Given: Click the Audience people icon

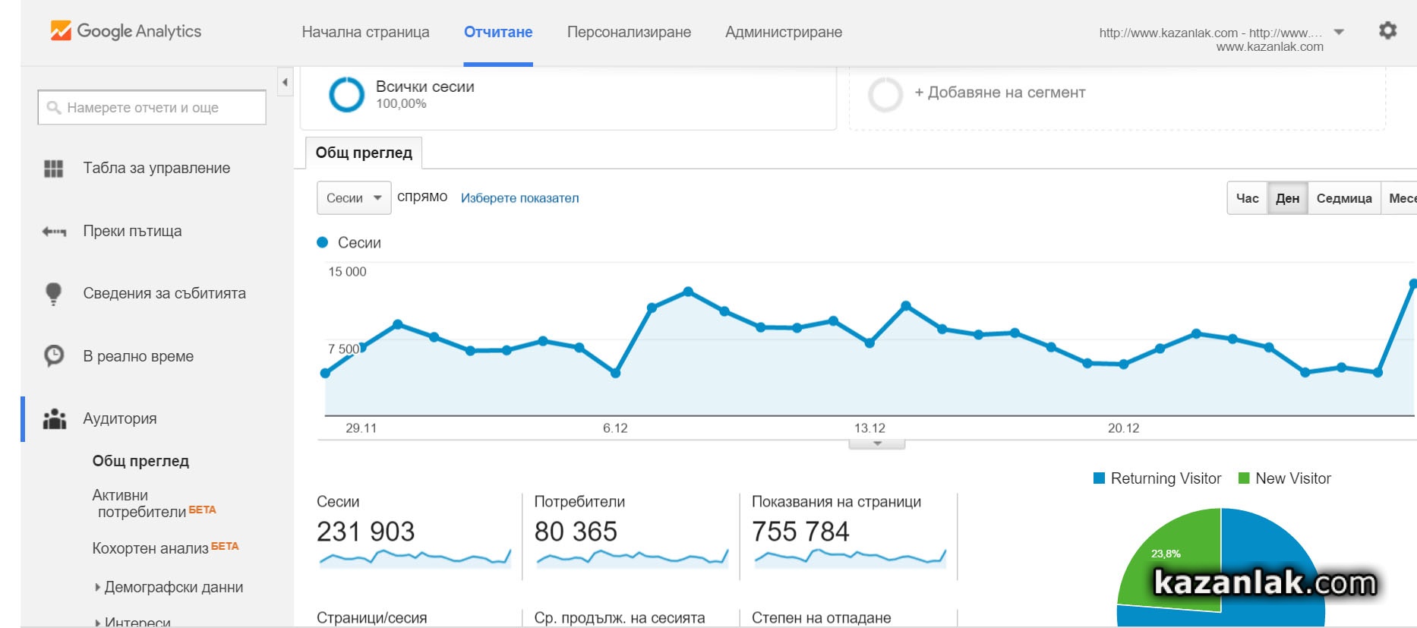Looking at the screenshot, I should tap(54, 418).
